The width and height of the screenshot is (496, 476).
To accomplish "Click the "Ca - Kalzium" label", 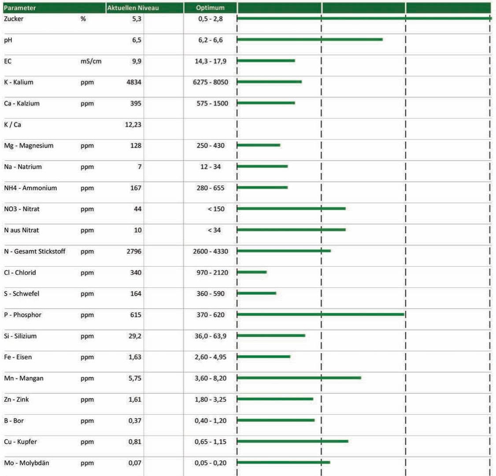I will (22, 104).
